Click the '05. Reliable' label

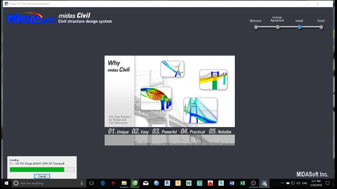220,132
